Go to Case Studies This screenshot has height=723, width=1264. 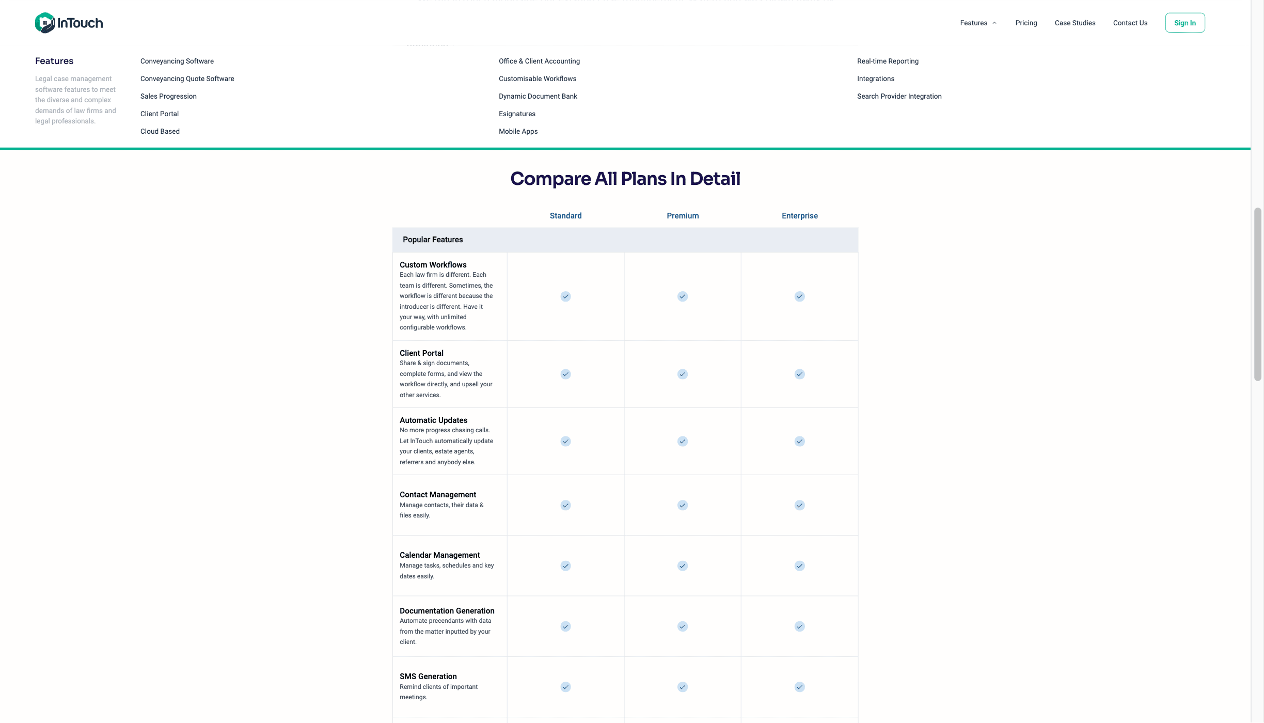coord(1075,23)
